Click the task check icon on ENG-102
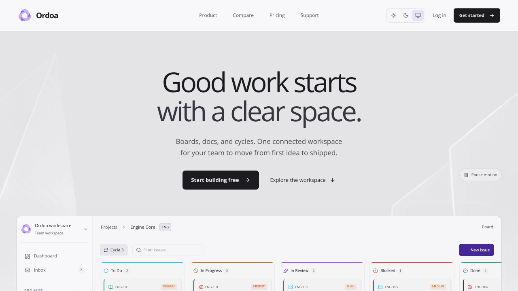 [291, 287]
